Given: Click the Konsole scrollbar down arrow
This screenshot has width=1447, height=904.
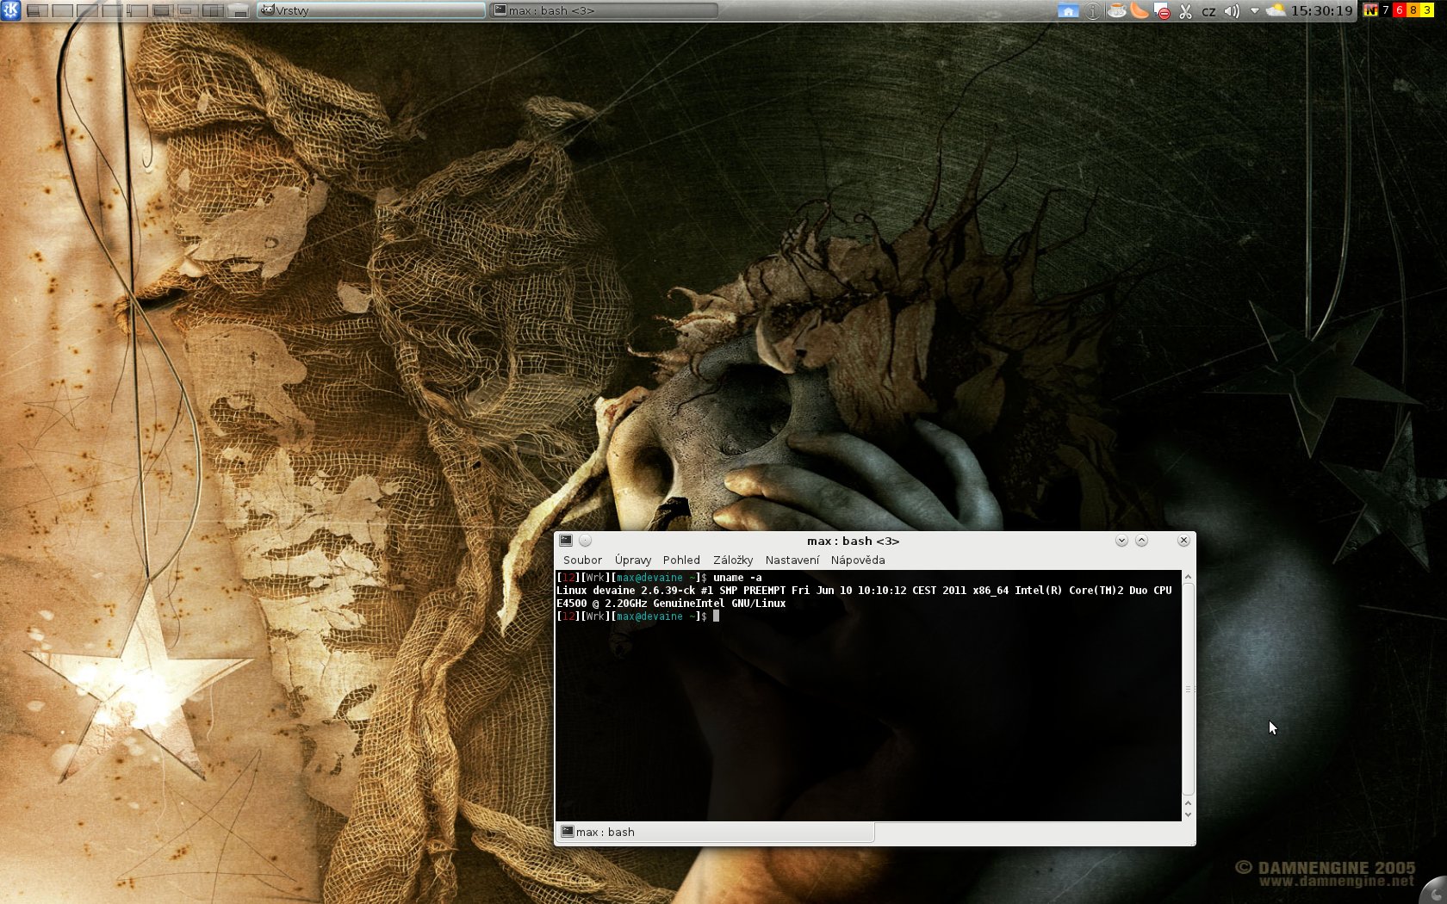Looking at the screenshot, I should [x=1188, y=814].
